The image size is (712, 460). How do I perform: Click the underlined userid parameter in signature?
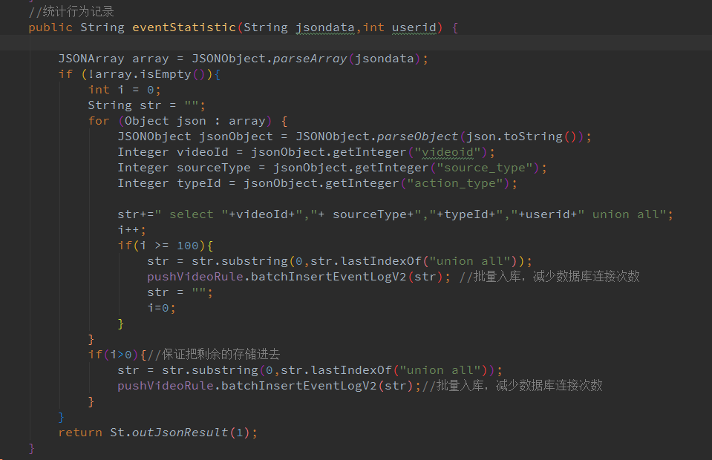coord(414,27)
